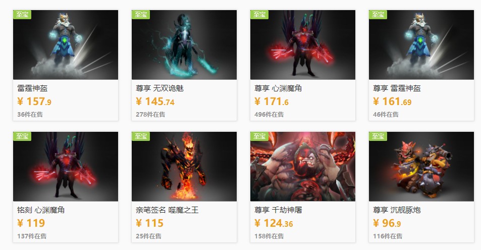Click the ¥124.36 price on 尊享 千劫神屠
The image size is (481, 250).
coord(274,223)
